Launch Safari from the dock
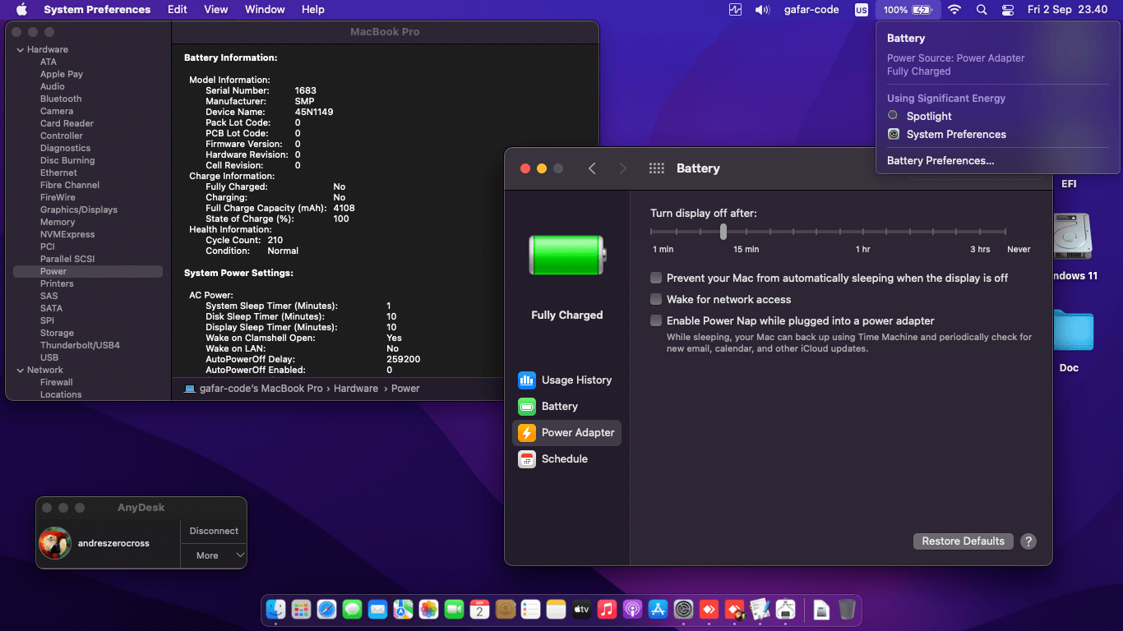This screenshot has height=631, width=1123. click(326, 610)
